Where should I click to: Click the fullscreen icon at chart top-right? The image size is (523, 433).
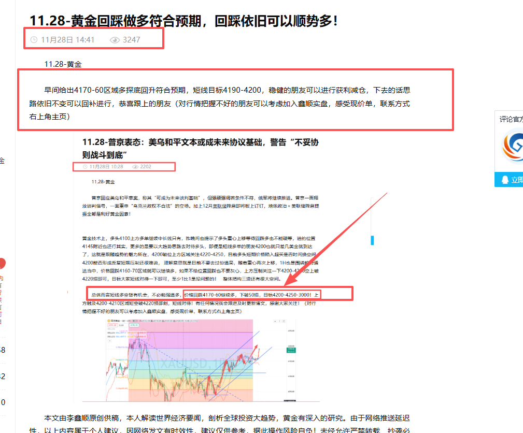point(284,322)
